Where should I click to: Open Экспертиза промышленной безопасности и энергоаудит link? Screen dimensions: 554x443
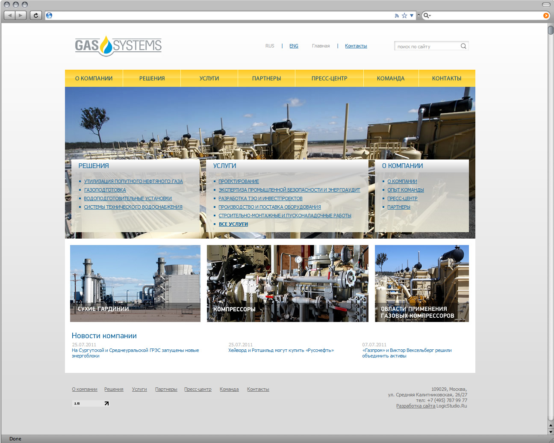[289, 190]
